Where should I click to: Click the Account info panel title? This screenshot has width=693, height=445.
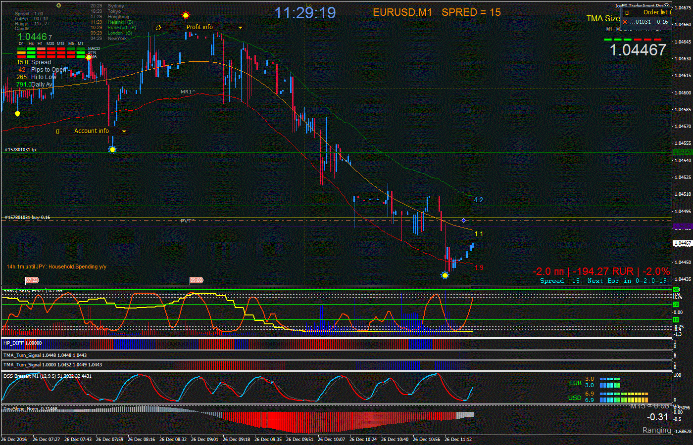(x=92, y=131)
